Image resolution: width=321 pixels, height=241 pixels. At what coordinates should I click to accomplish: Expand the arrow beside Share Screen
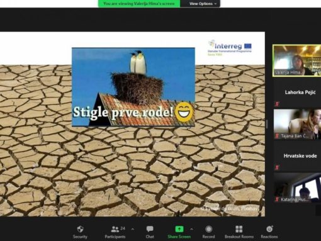[x=191, y=229]
